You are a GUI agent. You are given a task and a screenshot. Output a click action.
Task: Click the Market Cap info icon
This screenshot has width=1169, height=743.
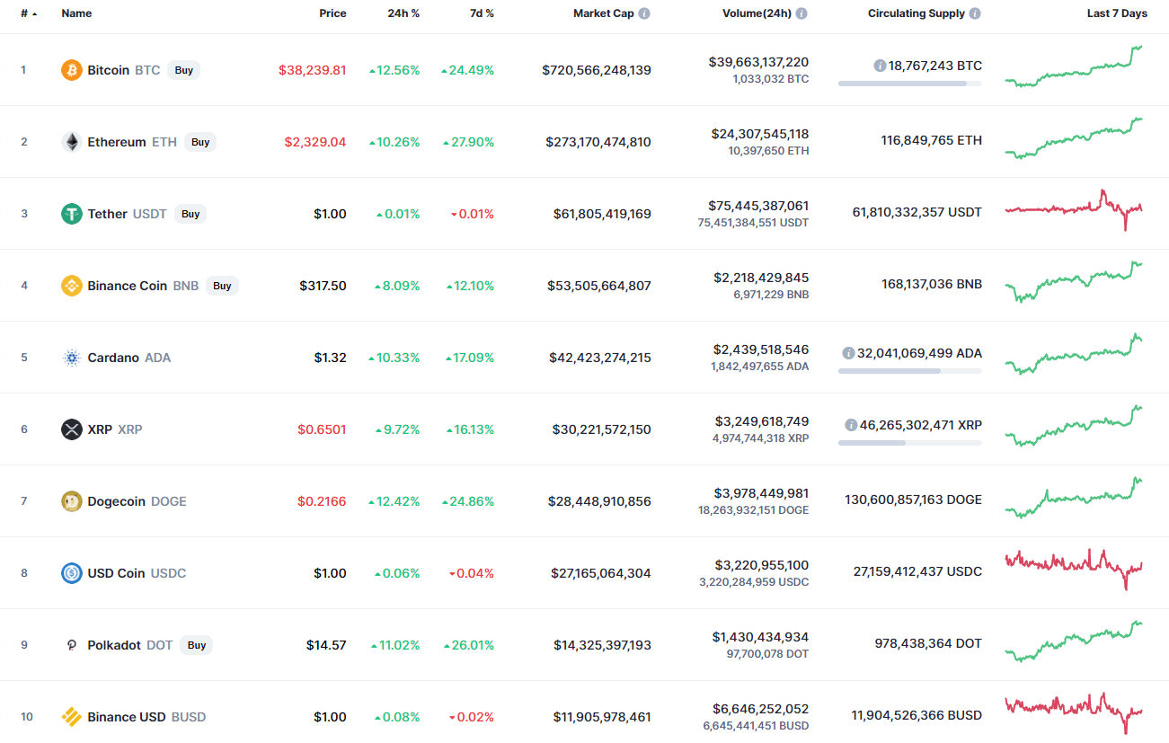[644, 13]
